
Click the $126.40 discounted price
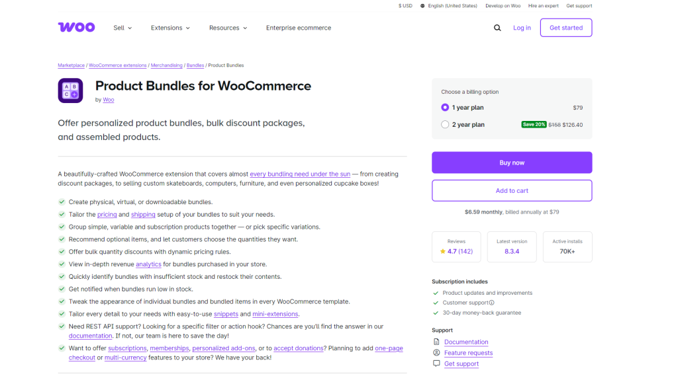573,125
